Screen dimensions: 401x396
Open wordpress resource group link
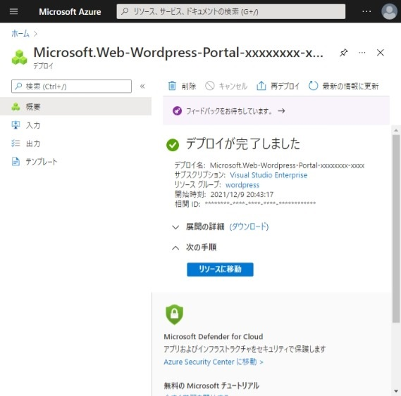pyautogui.click(x=242, y=185)
